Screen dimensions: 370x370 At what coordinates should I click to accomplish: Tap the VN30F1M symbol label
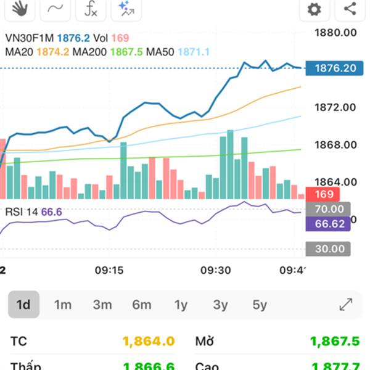click(x=29, y=38)
